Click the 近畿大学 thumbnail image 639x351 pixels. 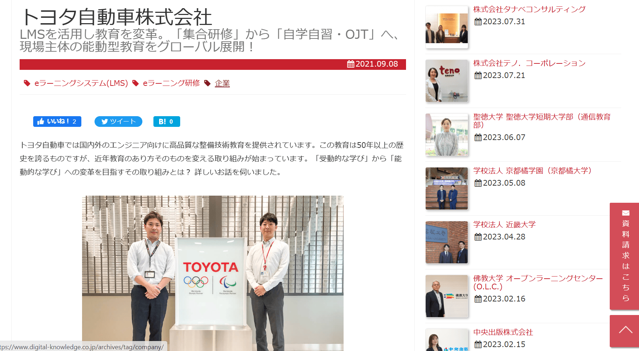pos(447,242)
